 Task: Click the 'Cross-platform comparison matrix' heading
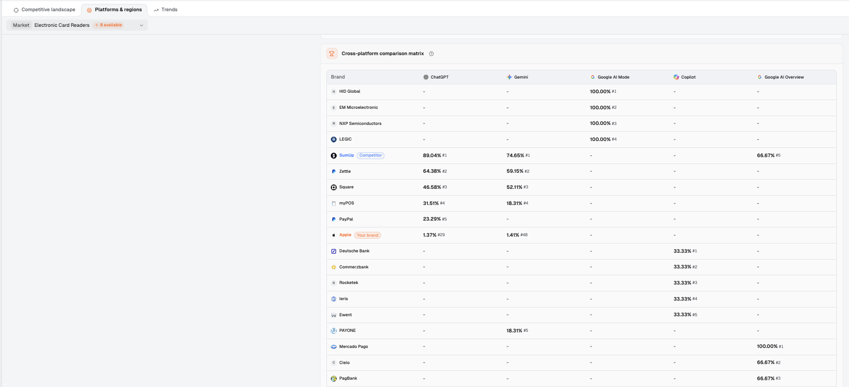click(x=383, y=54)
